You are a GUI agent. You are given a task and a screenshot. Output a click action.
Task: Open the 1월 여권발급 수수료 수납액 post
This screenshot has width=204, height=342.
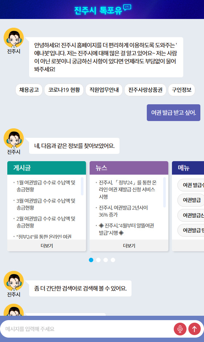46,186
